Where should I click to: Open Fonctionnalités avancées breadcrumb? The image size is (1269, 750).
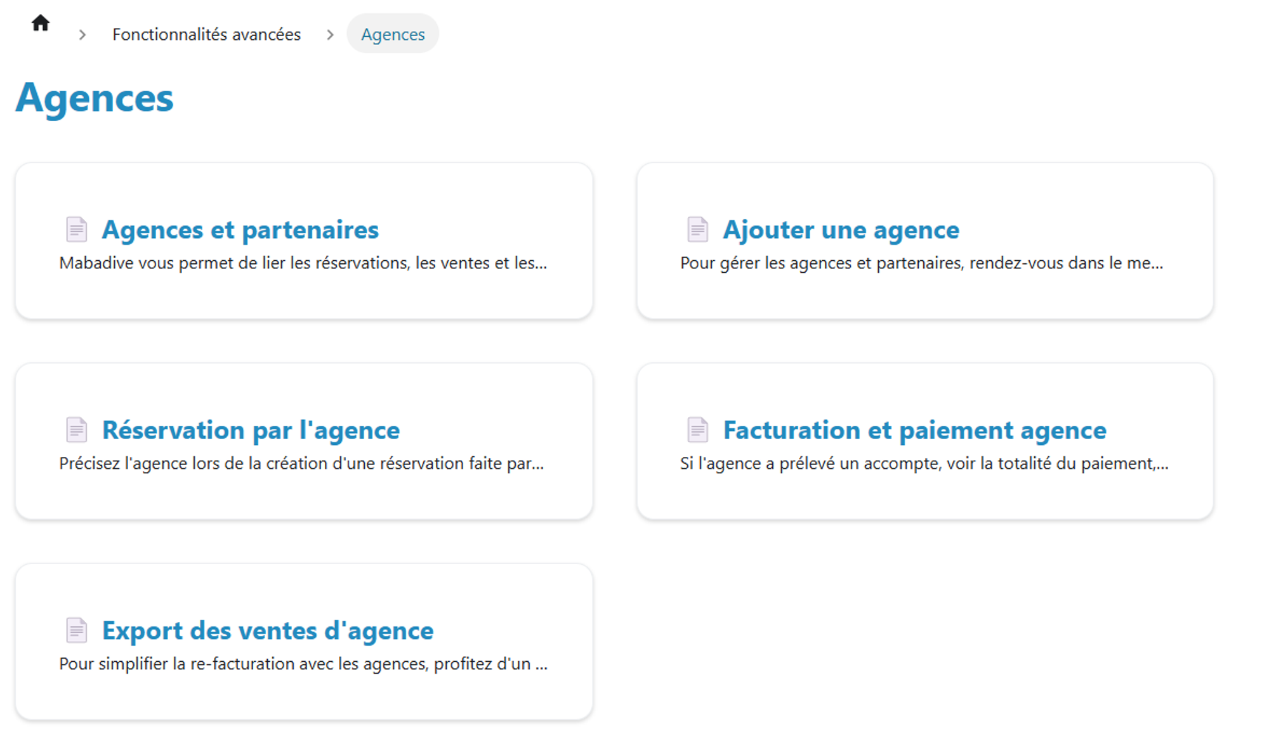coord(206,34)
